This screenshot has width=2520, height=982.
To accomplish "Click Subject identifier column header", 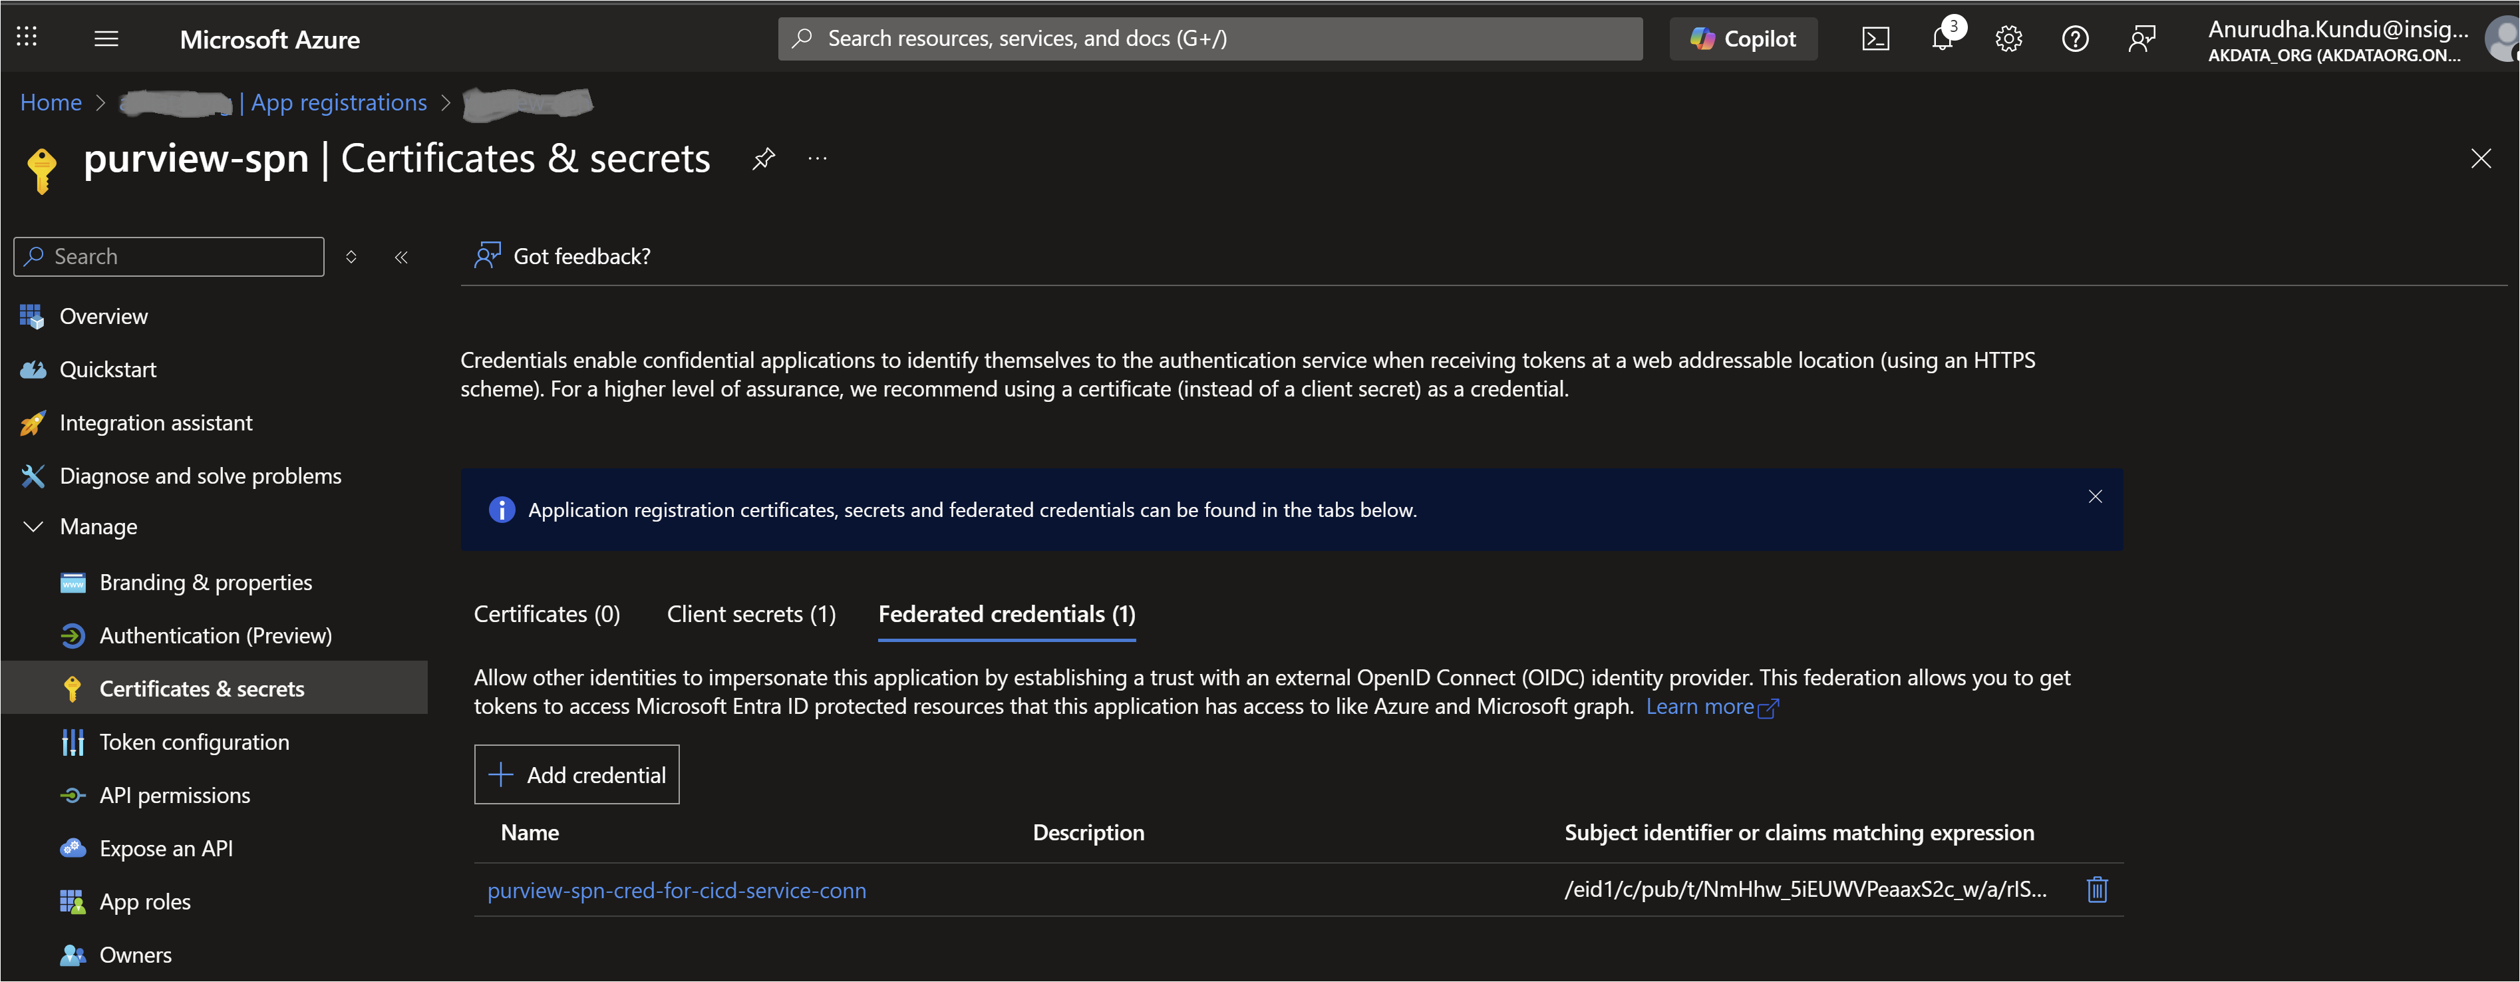I will click(x=1799, y=832).
